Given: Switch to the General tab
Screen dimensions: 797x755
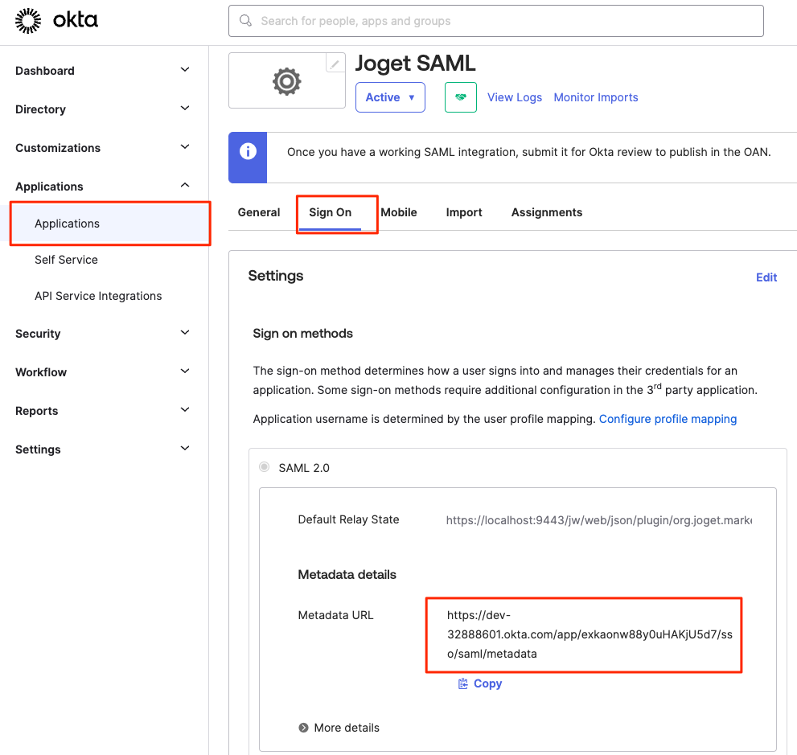Looking at the screenshot, I should point(259,212).
